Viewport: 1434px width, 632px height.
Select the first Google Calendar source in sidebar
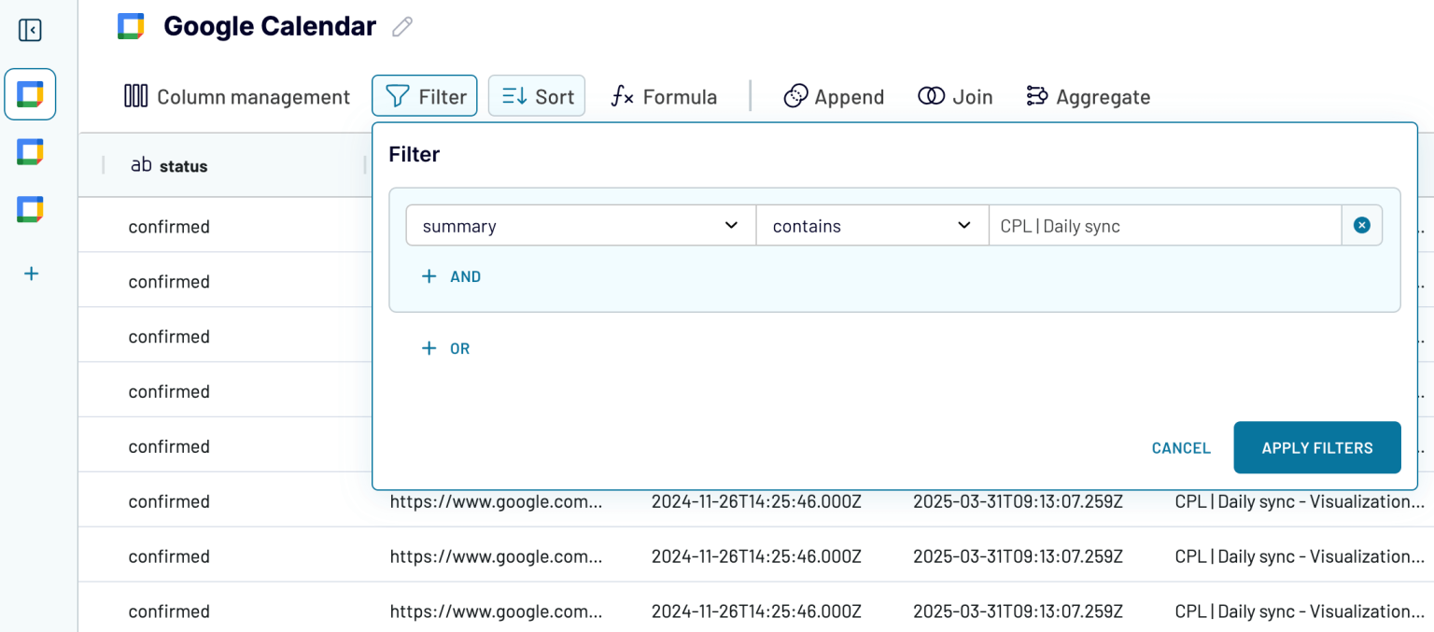tap(30, 93)
